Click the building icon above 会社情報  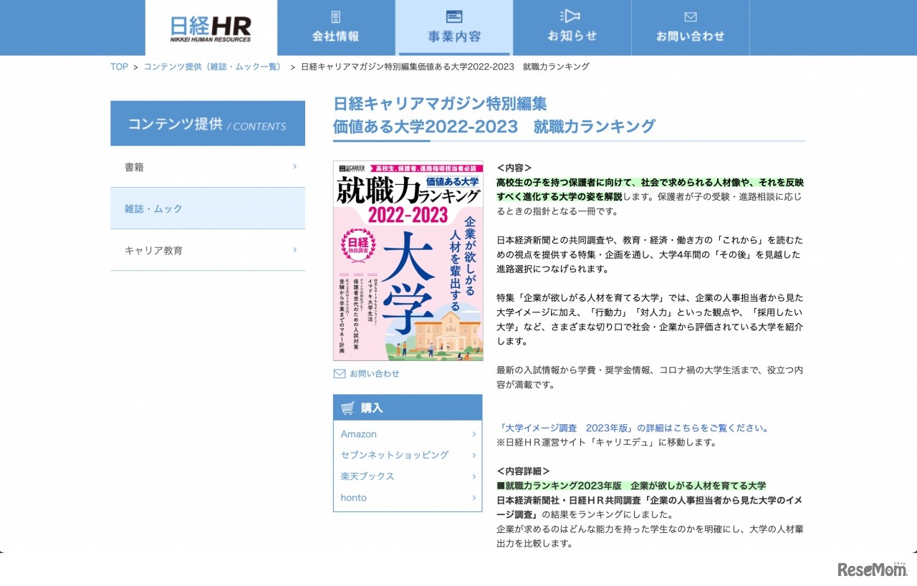coord(335,16)
